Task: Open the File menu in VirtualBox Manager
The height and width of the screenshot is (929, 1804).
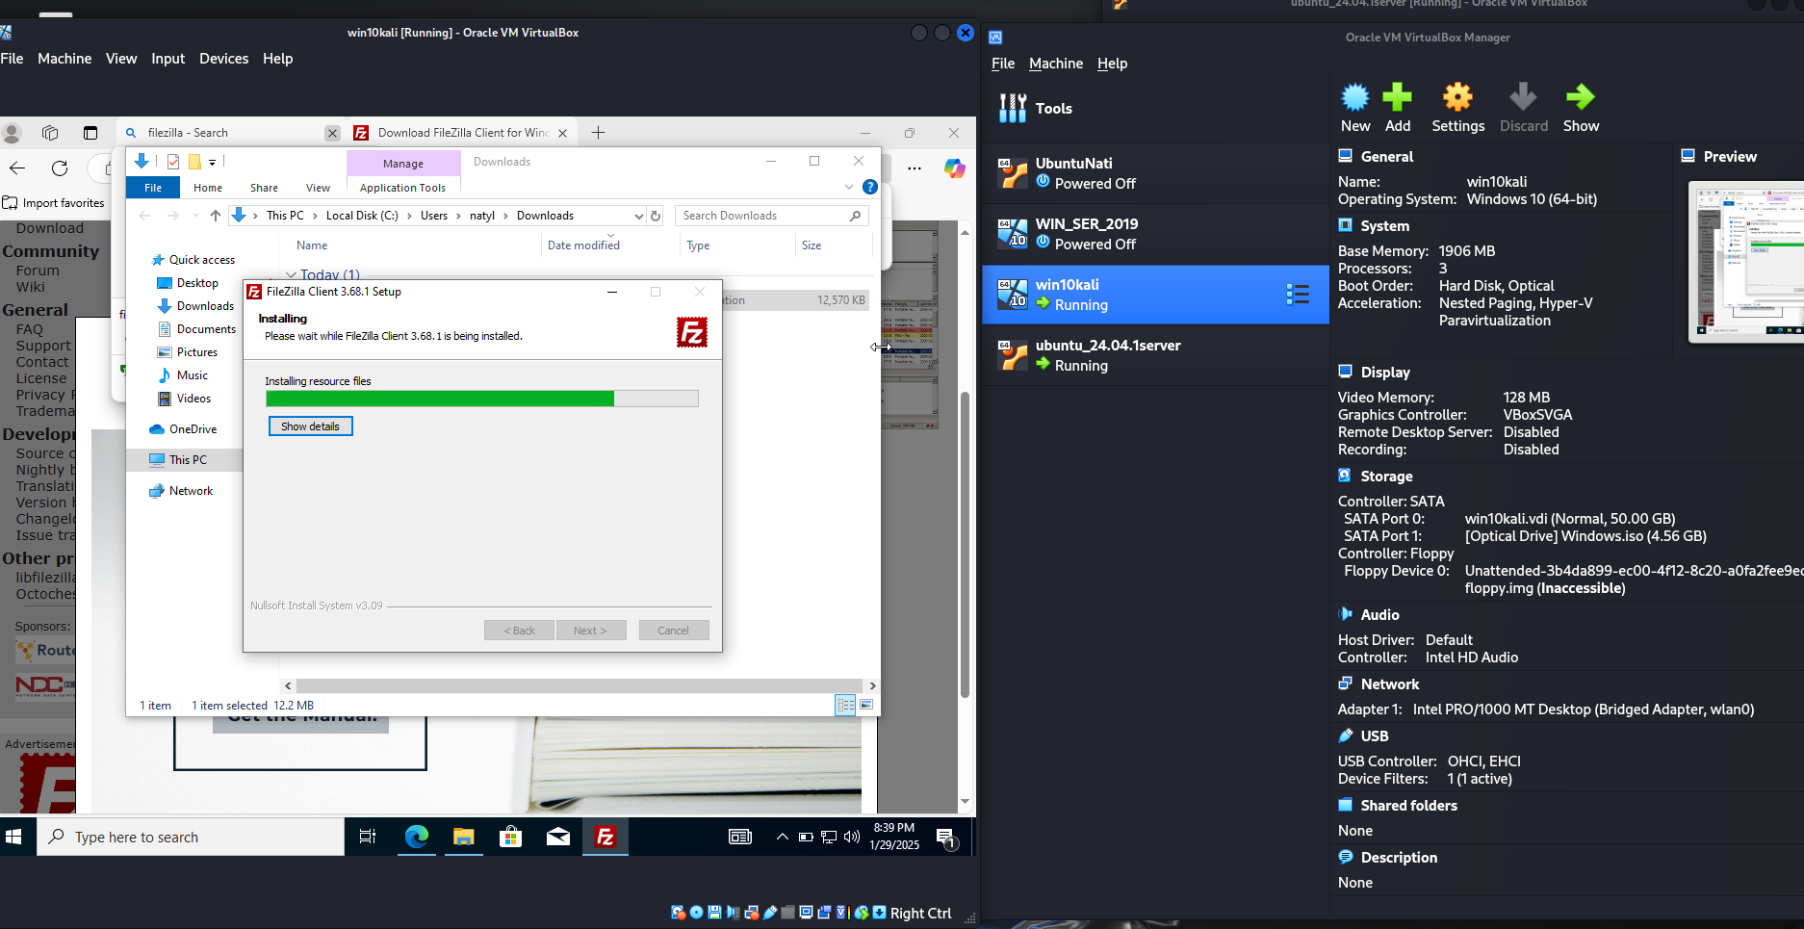Action: (x=1003, y=64)
